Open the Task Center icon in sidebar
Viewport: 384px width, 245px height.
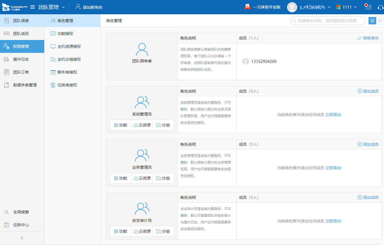click(6, 225)
